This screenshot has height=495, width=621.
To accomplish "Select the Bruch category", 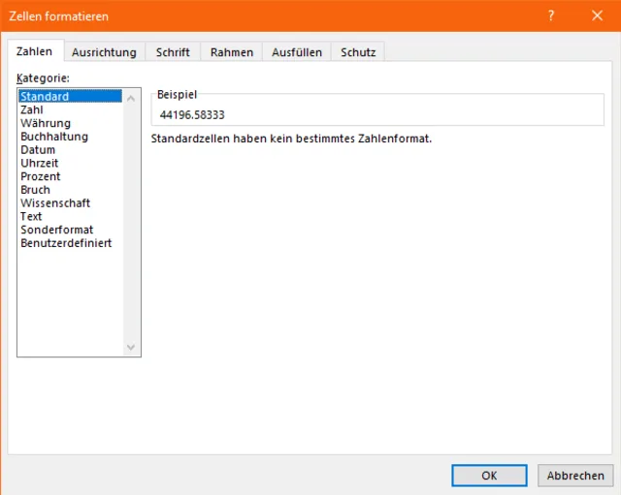I will [x=70, y=190].
